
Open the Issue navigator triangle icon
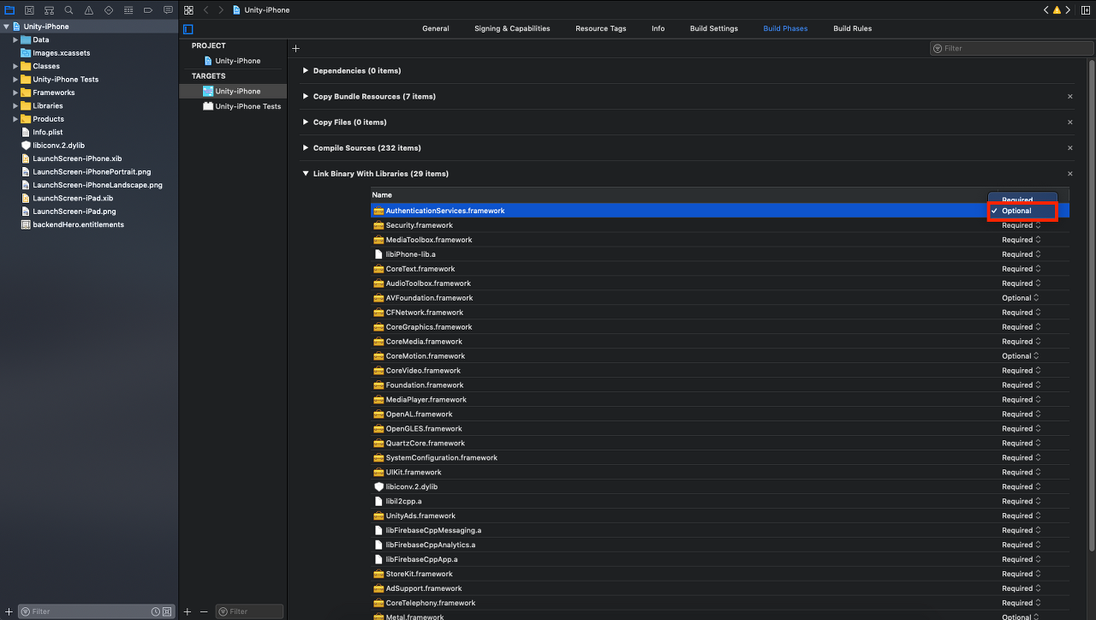[88, 10]
